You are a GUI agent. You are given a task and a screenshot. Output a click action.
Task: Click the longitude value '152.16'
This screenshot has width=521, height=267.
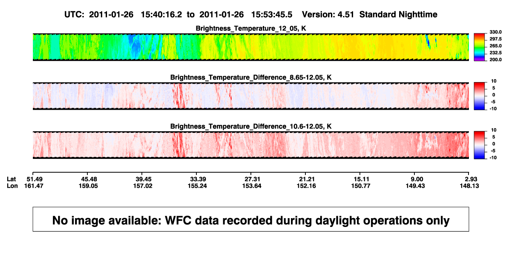click(305, 186)
